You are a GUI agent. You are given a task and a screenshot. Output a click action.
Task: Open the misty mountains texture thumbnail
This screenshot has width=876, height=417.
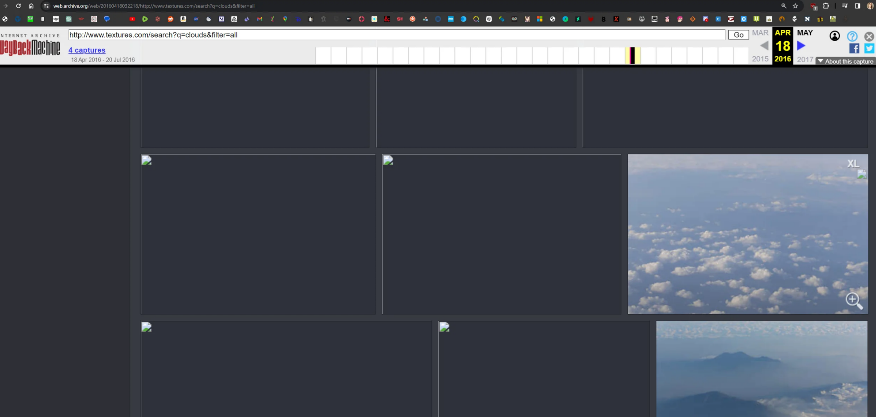coord(762,369)
